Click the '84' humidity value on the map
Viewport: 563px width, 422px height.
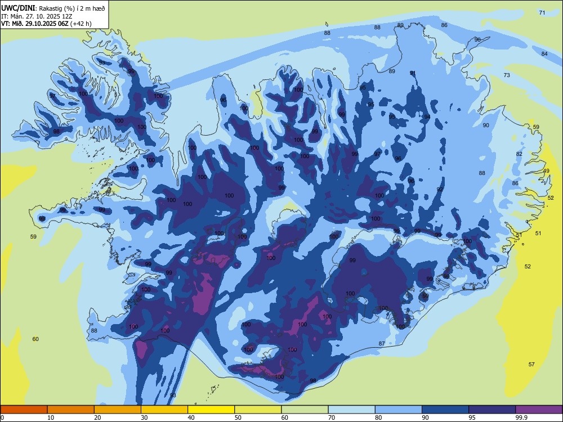coord(544,54)
